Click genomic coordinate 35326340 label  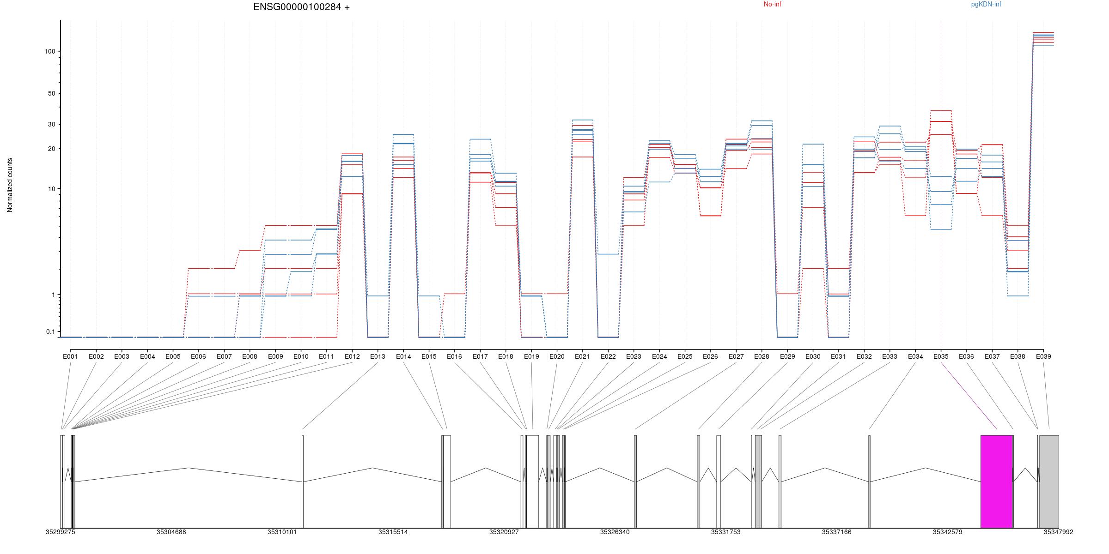615,532
